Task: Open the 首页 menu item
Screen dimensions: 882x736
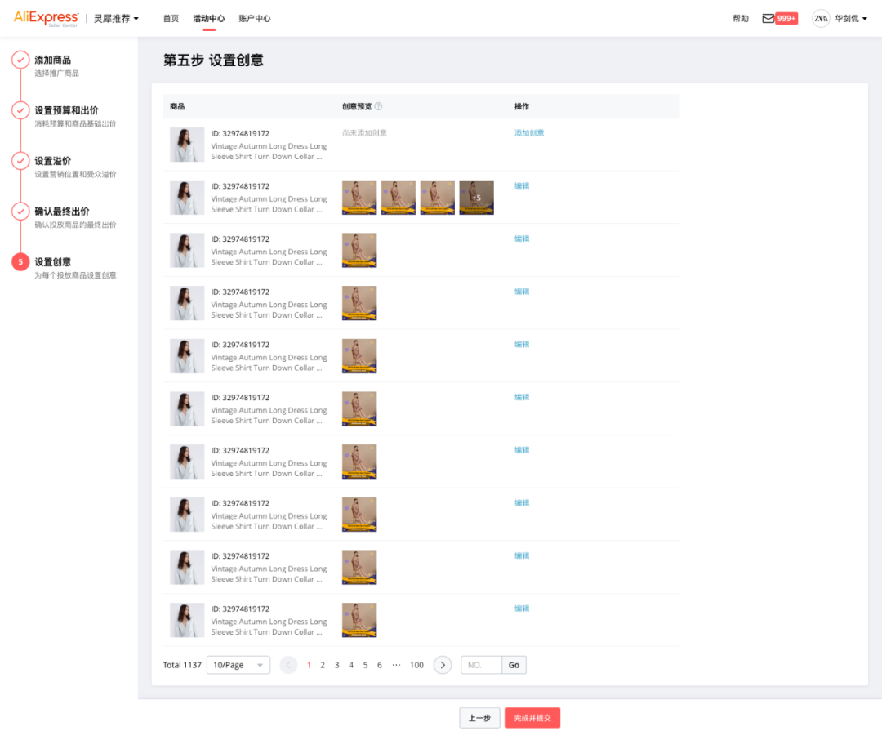Action: (170, 17)
